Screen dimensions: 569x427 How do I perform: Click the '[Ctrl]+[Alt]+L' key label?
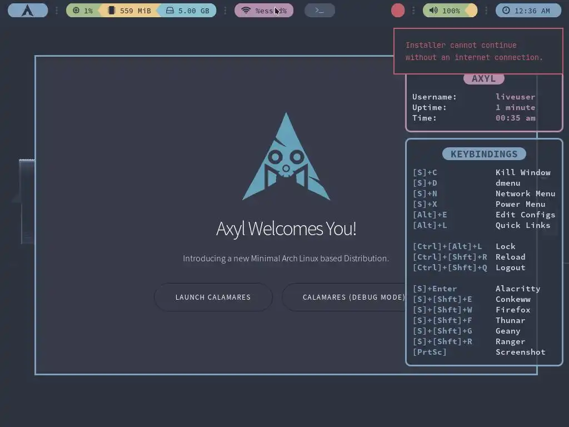[447, 246]
